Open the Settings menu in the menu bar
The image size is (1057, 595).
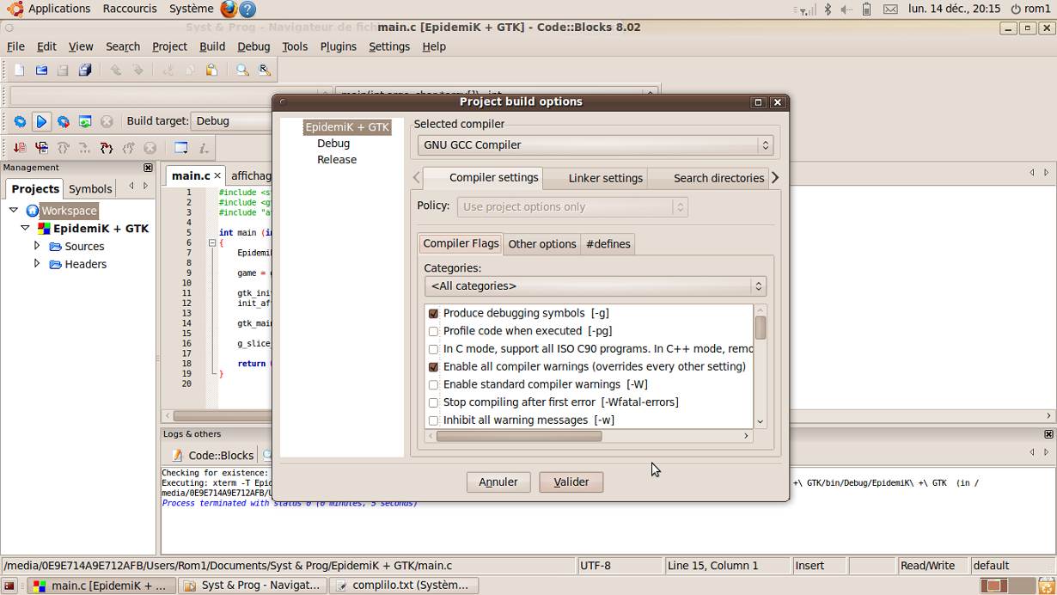tap(389, 46)
